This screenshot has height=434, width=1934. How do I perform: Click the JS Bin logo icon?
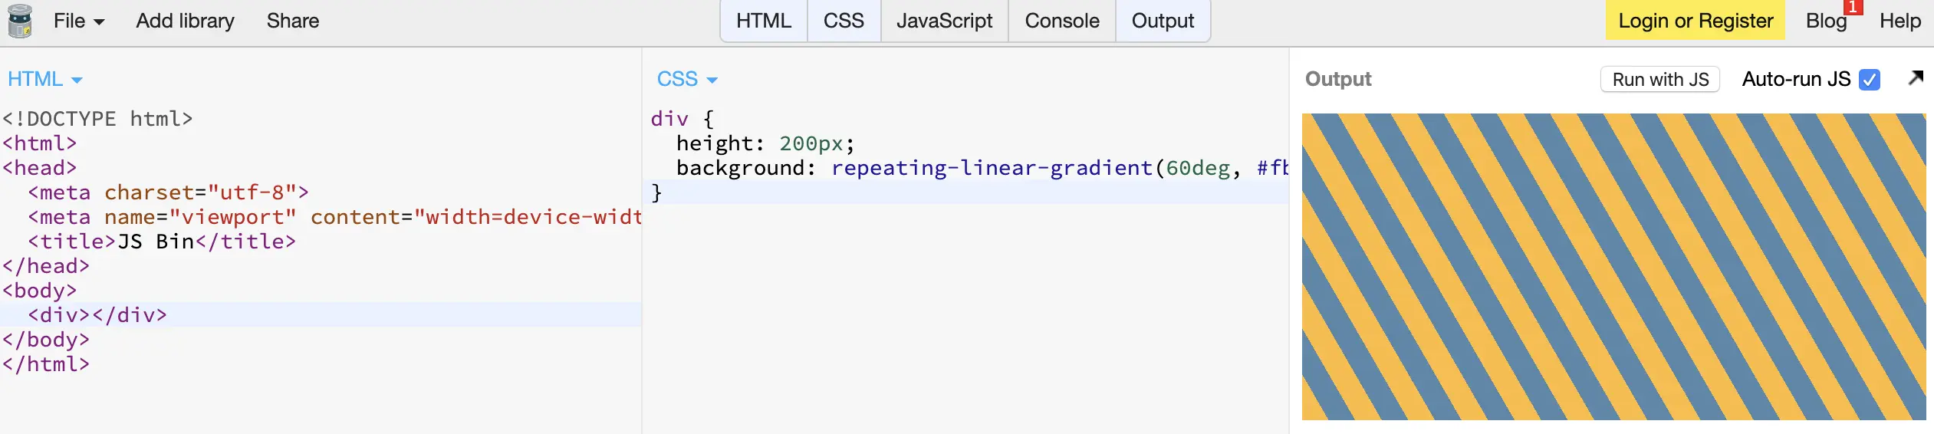point(20,21)
